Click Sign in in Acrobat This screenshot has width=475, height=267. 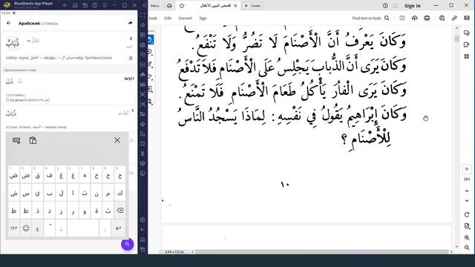413,5
